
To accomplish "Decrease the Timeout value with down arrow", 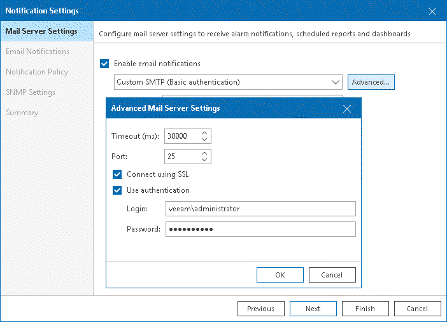I will (204, 139).
